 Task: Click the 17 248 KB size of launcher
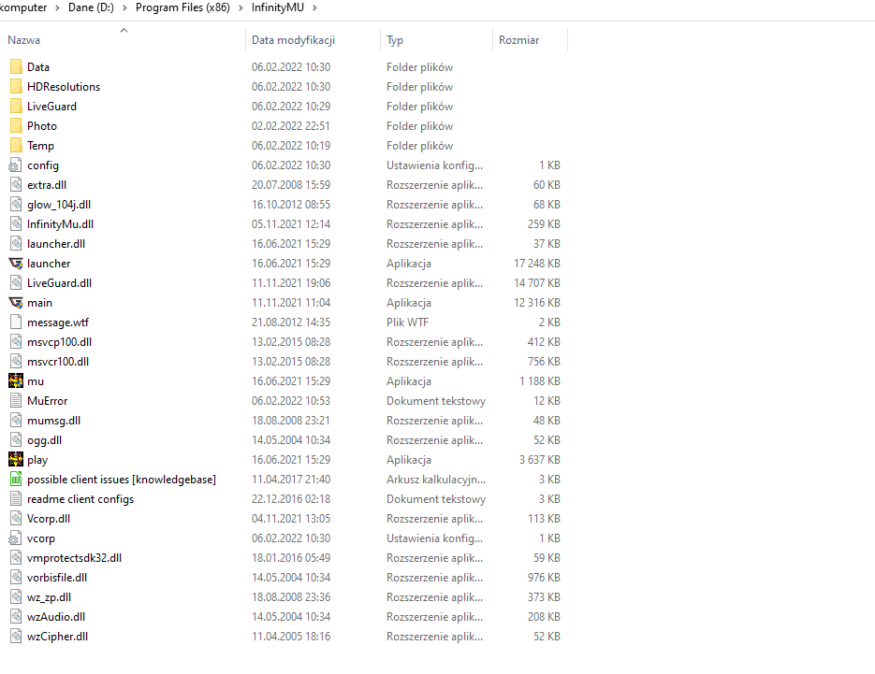(537, 263)
